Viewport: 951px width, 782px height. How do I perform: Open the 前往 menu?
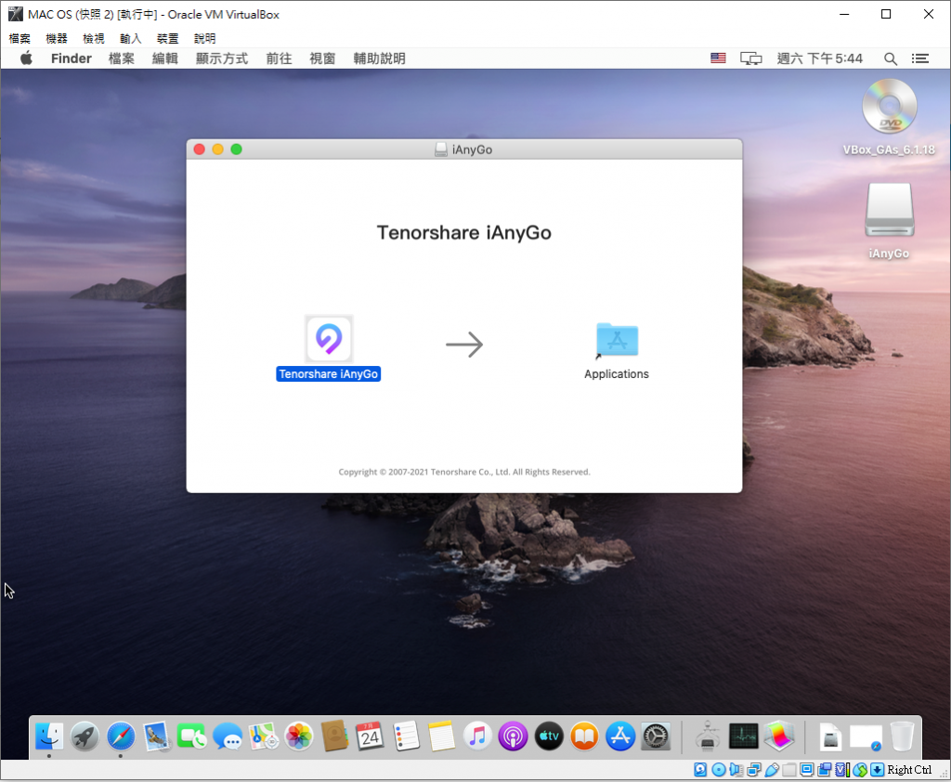click(x=279, y=59)
